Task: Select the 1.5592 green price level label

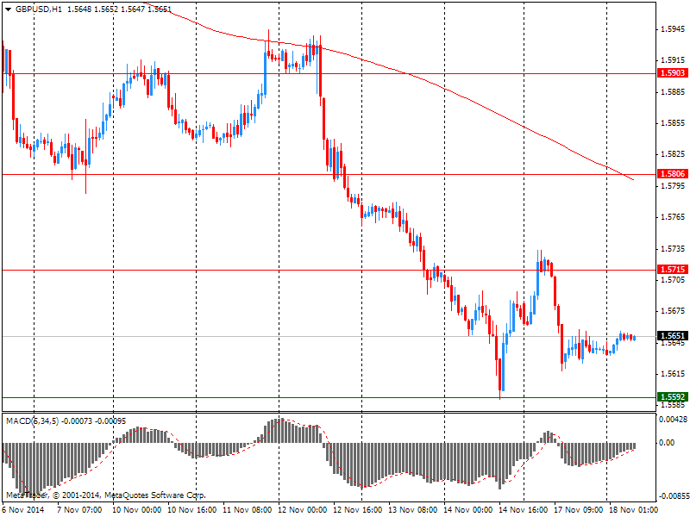Action: tap(672, 397)
